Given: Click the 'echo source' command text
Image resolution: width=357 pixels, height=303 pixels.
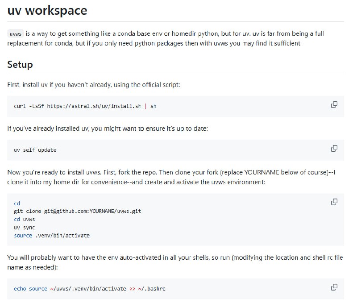Looking at the screenshot, I should click(x=30, y=289).
